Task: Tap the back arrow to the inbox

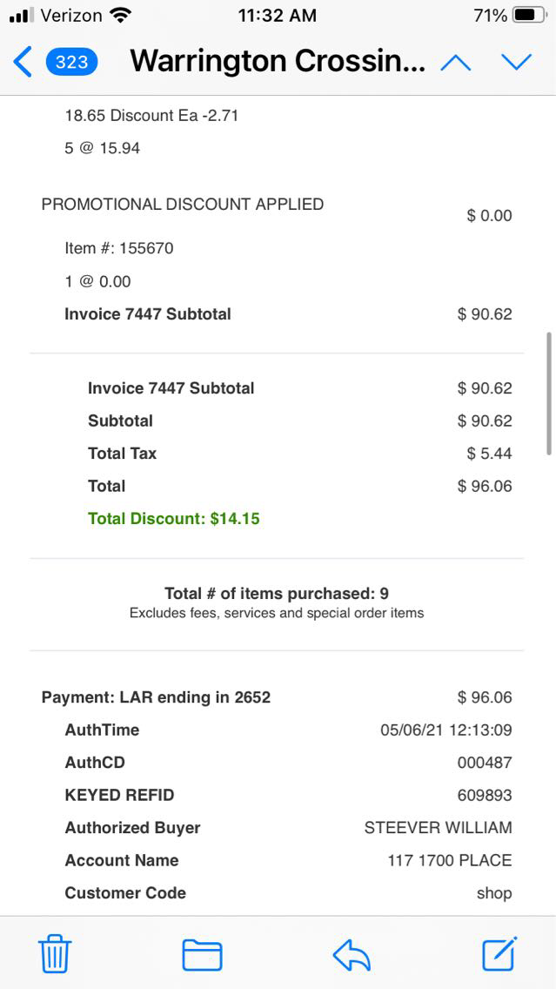Action: 23,62
